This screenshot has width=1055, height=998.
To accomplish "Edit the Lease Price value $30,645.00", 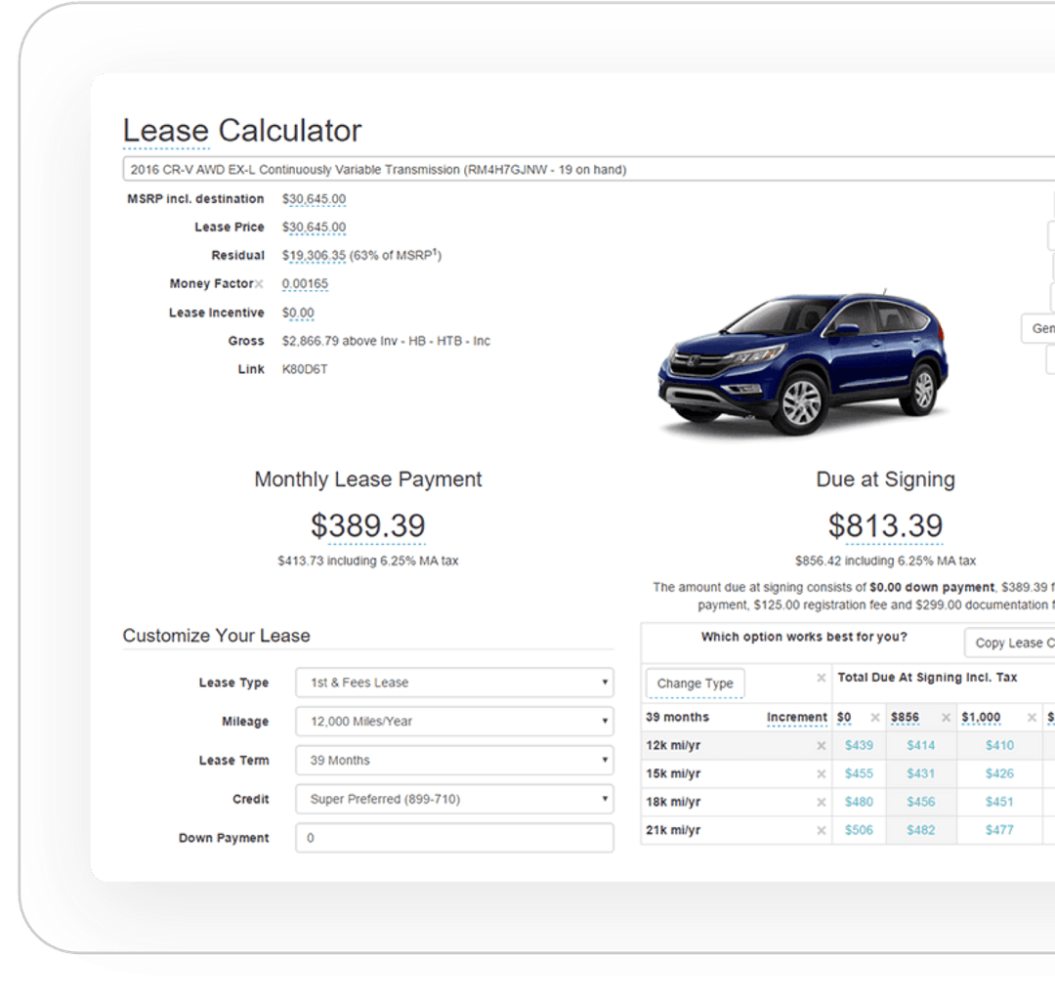I will (x=314, y=228).
